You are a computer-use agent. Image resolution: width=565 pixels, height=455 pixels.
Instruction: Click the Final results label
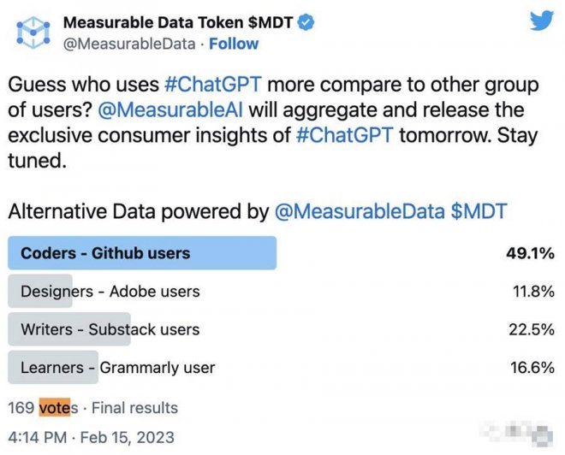point(135,408)
